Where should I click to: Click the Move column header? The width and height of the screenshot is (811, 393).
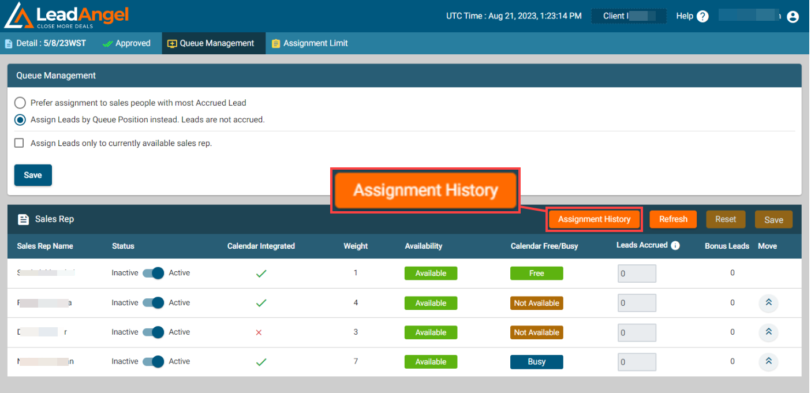(767, 246)
